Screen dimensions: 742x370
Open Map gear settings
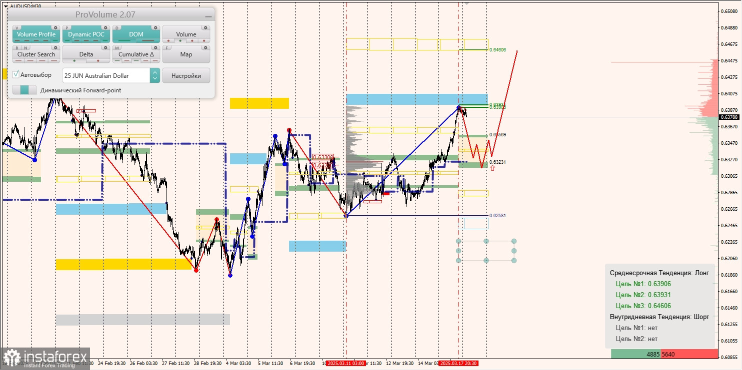[x=205, y=47]
